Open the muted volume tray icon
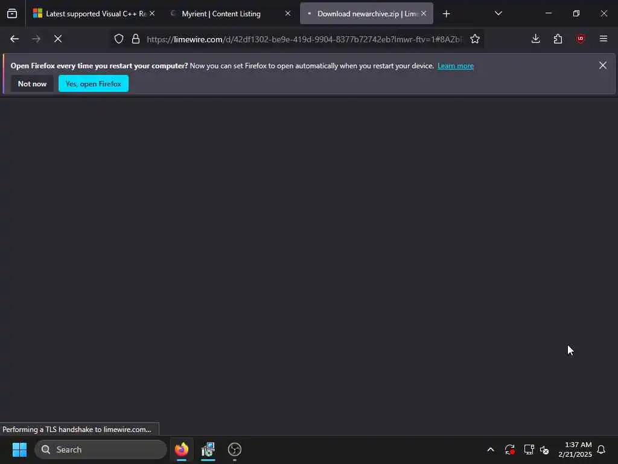The width and height of the screenshot is (618, 464). (x=544, y=449)
